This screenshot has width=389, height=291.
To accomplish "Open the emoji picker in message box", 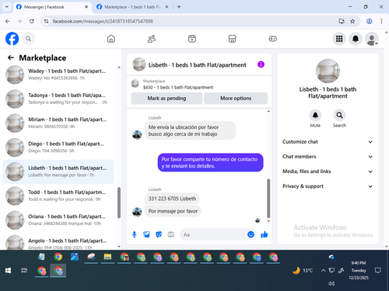I will click(251, 234).
